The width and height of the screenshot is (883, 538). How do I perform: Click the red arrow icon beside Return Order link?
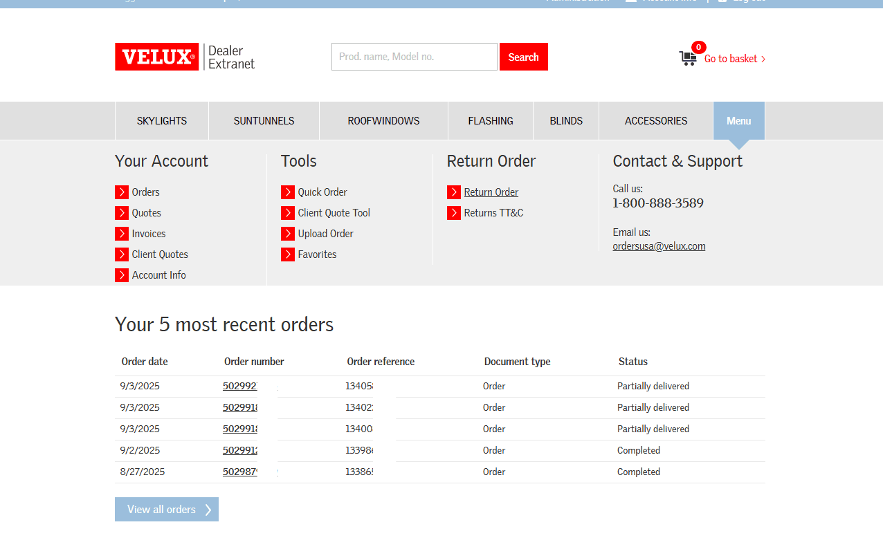click(x=454, y=192)
